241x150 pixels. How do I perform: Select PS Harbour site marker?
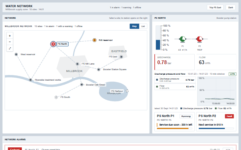(x=127, y=91)
